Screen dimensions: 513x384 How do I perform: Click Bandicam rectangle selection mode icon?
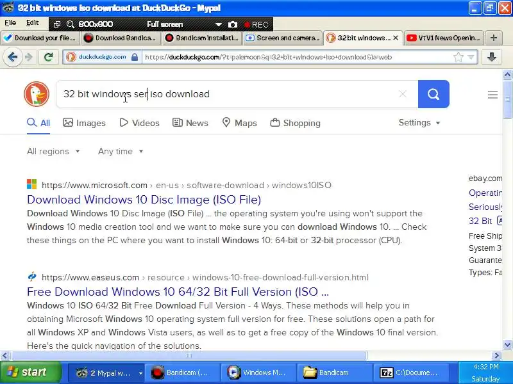(56, 24)
